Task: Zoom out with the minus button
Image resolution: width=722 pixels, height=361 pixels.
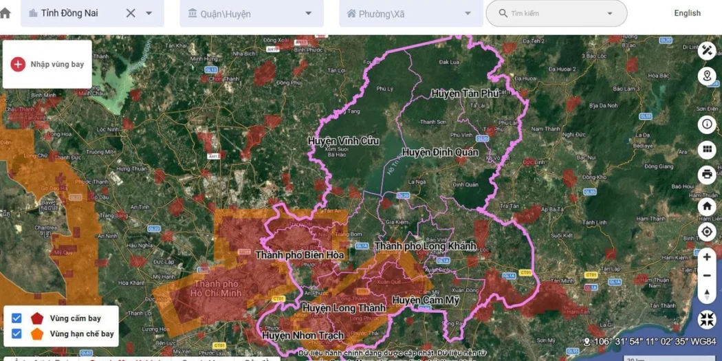Action: click(x=707, y=276)
